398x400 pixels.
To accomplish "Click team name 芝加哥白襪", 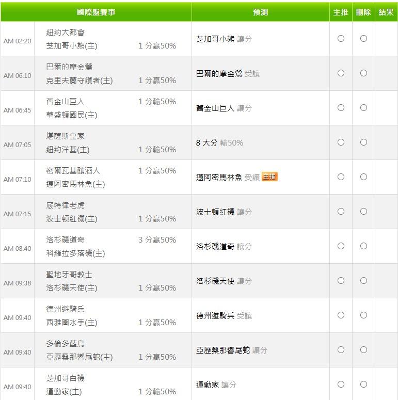I will click(66, 378).
